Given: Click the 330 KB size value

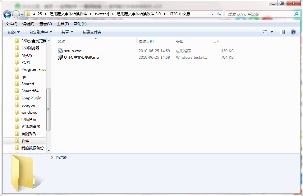Looking at the screenshot, I should click(x=227, y=51).
